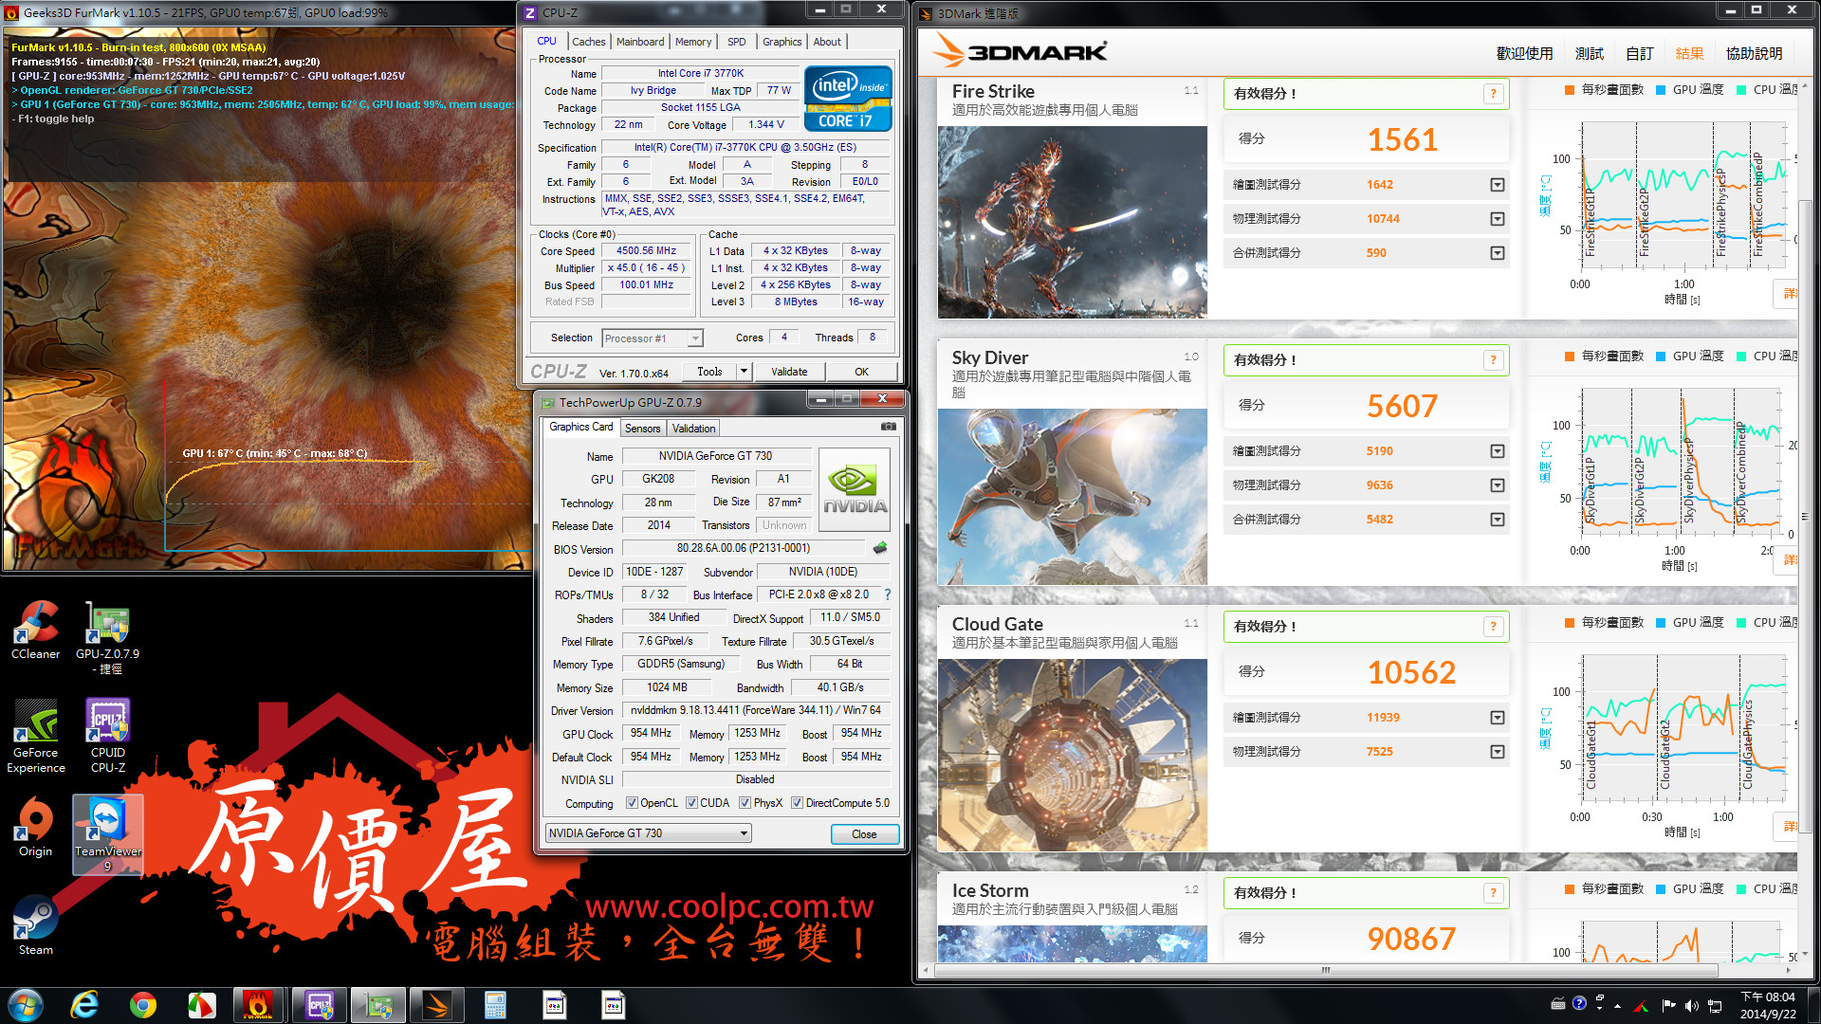Viewport: 1821px width, 1024px height.
Task: Show hidden tray icons arrow
Action: [x=1617, y=1006]
